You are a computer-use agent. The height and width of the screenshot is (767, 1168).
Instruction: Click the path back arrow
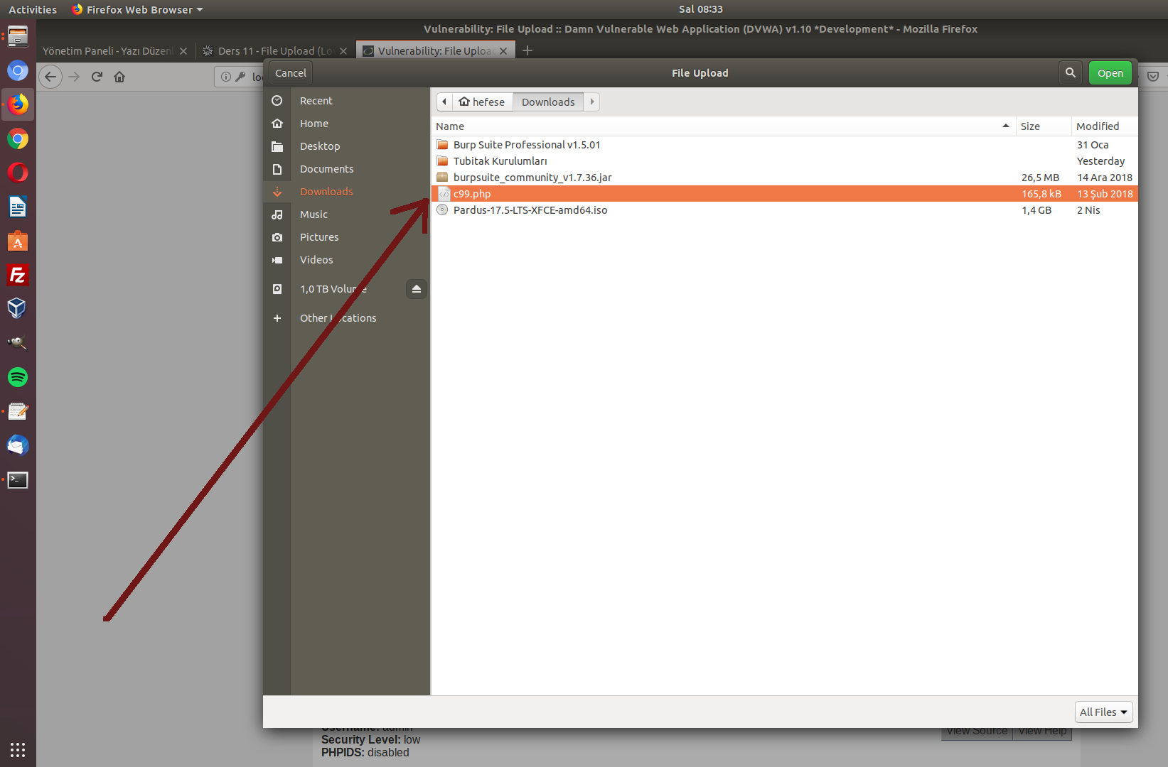[x=444, y=102]
